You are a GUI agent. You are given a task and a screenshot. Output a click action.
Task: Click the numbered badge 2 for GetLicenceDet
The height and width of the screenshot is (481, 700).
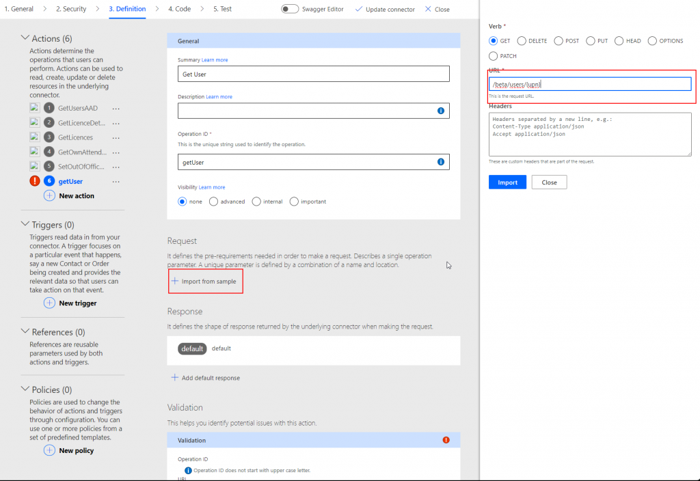[x=49, y=122]
